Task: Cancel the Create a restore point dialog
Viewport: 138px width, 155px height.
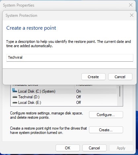Action: click(120, 77)
